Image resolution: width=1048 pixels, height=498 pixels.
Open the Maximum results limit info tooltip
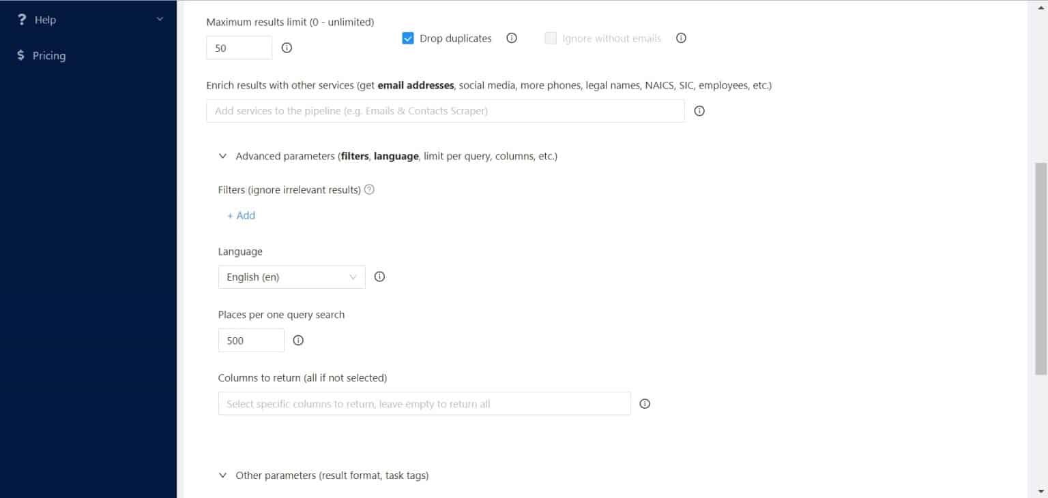287,48
